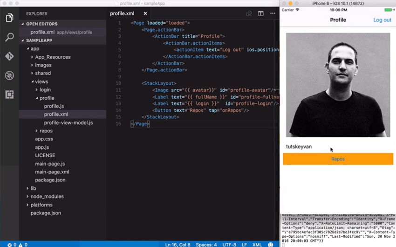The height and width of the screenshot is (247, 396).
Task: Click the EXPLORER panel header
Action: coord(37,13)
